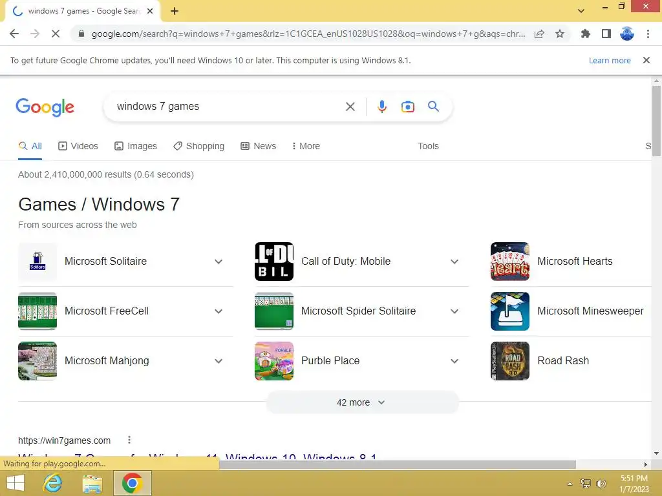Click the vertical page scrollbar

(x=656, y=121)
